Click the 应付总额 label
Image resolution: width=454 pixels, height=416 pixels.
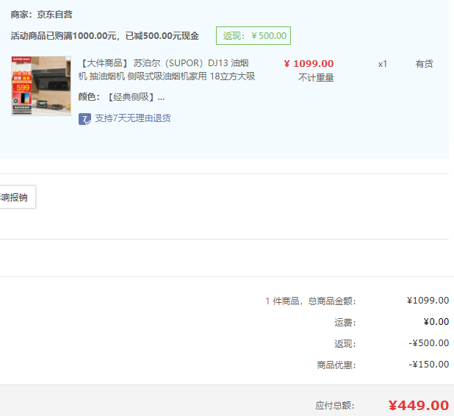[335, 406]
